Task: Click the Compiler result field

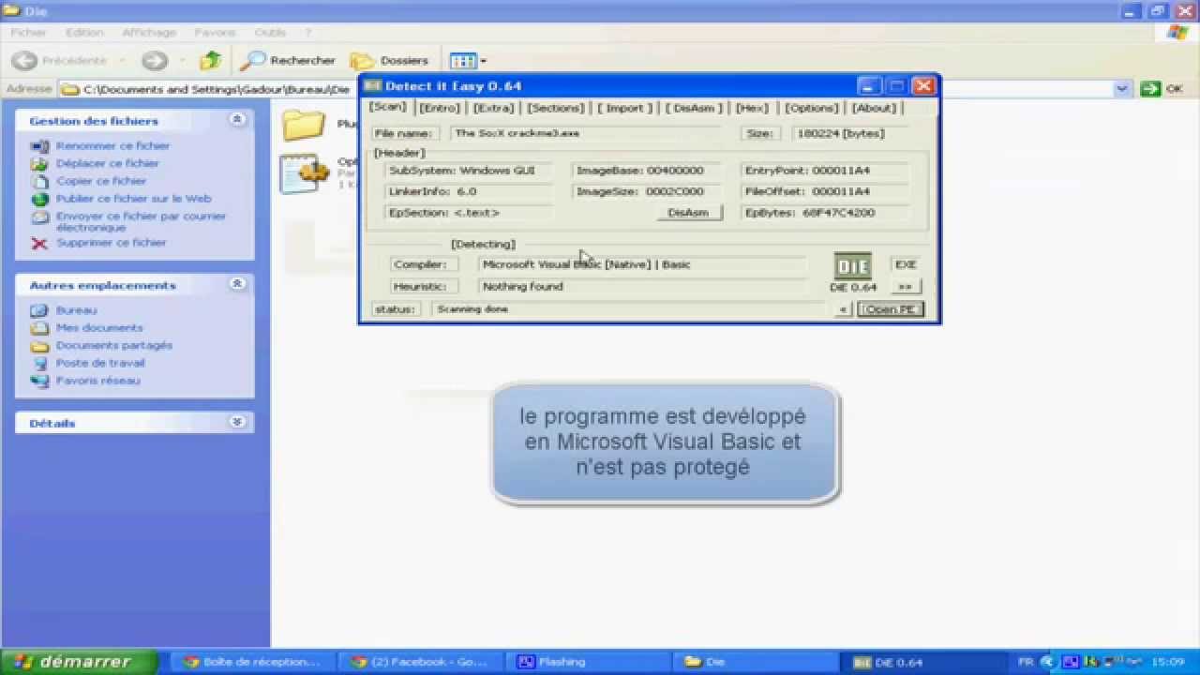Action: pos(642,264)
